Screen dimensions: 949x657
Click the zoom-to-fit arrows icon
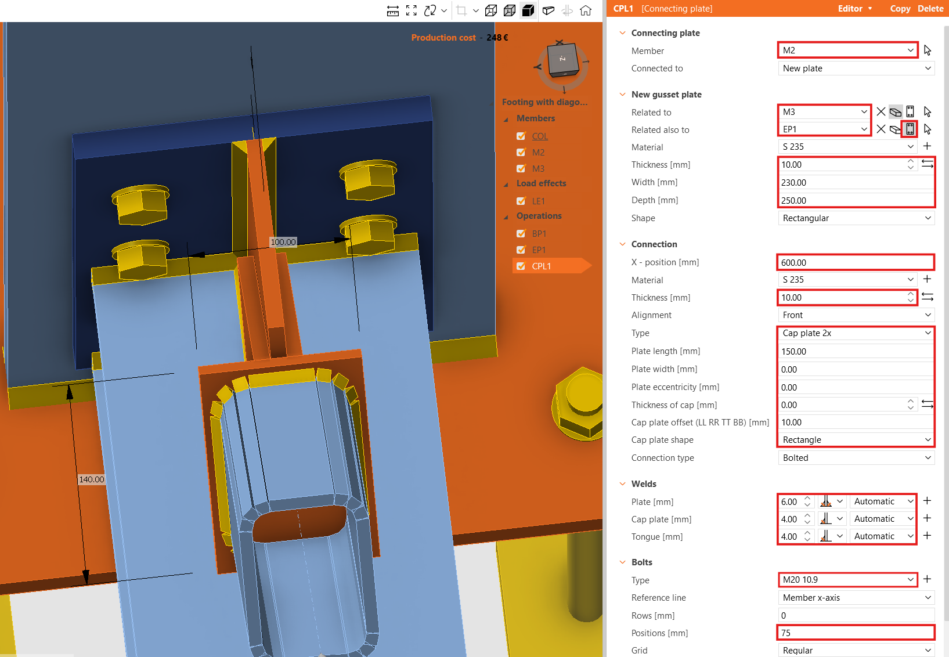click(x=412, y=10)
